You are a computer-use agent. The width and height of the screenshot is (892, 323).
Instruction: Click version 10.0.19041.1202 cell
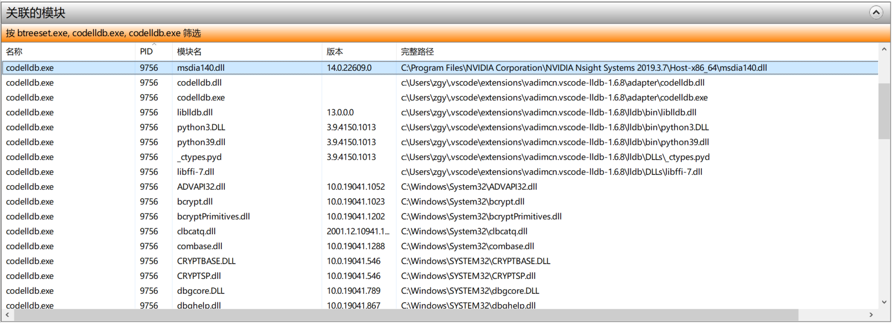356,216
